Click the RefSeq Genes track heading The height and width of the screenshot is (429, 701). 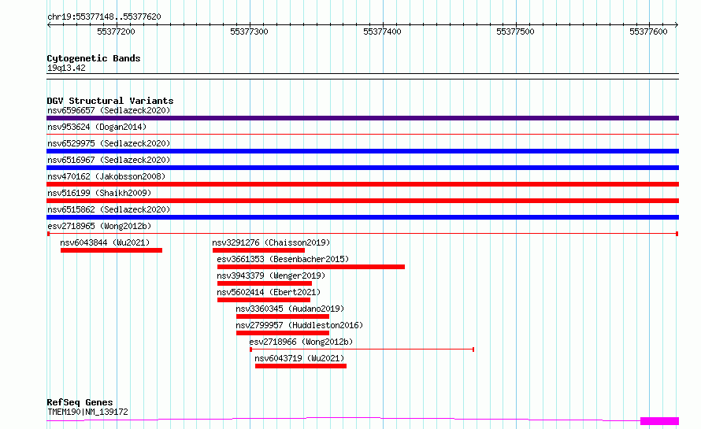click(x=80, y=402)
